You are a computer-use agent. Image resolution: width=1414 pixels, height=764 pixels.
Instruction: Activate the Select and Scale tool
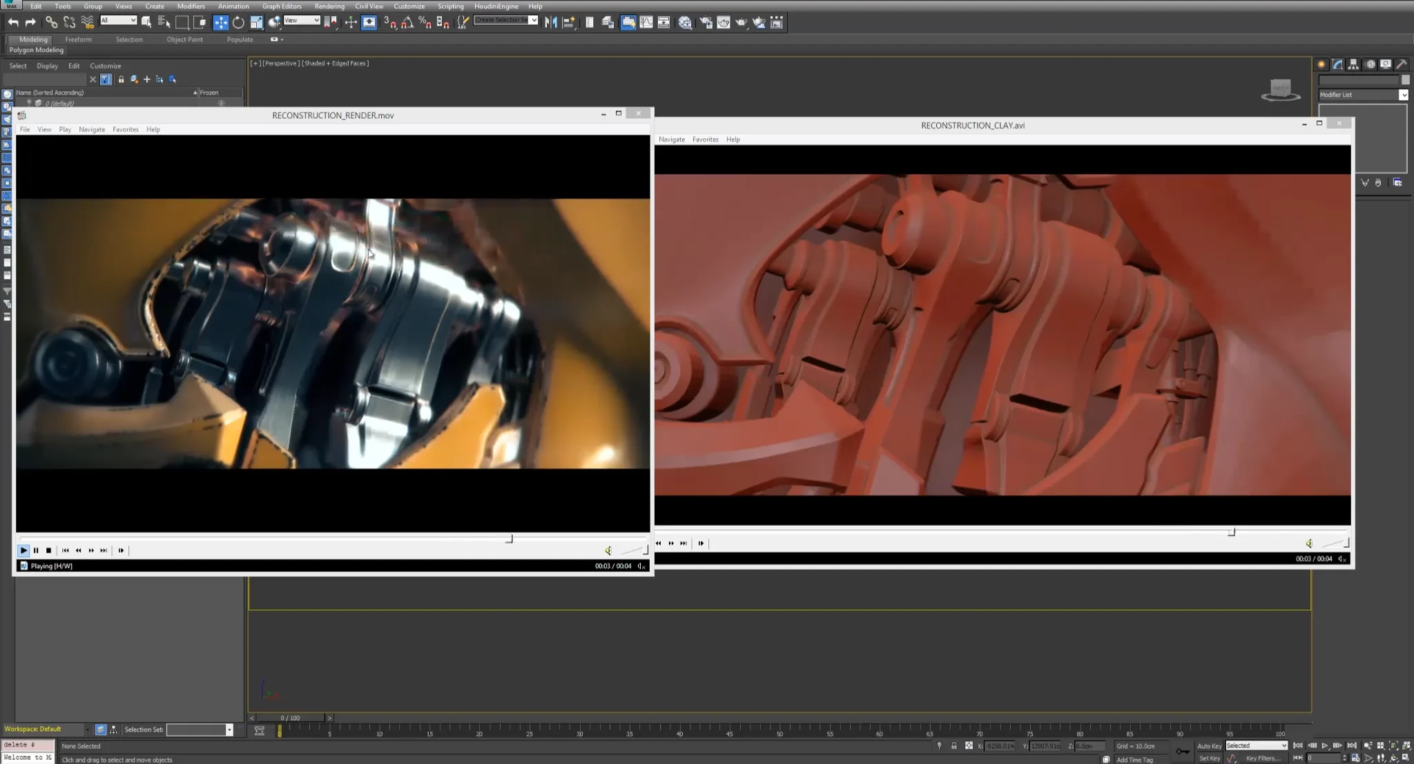(256, 23)
